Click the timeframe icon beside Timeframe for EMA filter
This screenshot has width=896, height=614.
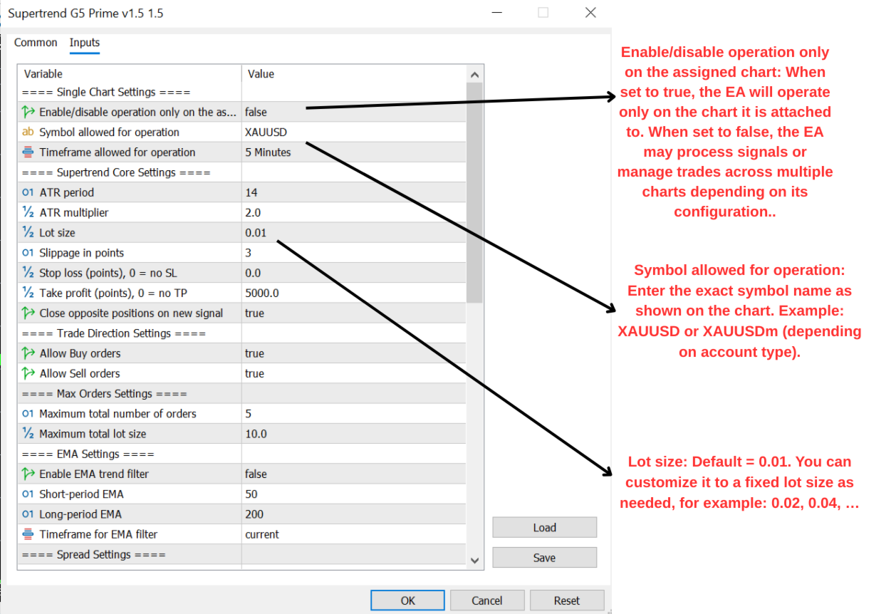[28, 534]
